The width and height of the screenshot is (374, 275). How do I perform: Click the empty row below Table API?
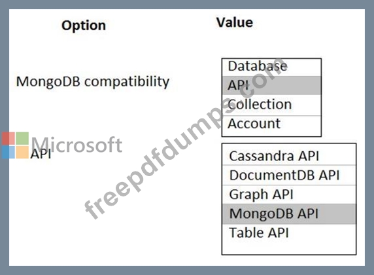click(289, 248)
